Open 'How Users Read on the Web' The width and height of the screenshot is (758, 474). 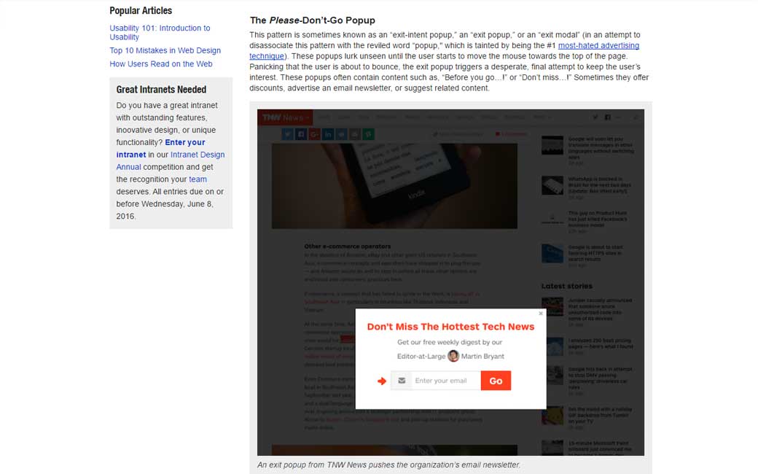pyautogui.click(x=160, y=64)
